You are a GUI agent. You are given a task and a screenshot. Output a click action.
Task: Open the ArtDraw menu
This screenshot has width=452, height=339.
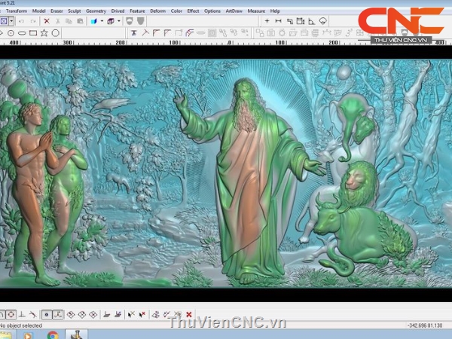click(x=234, y=11)
